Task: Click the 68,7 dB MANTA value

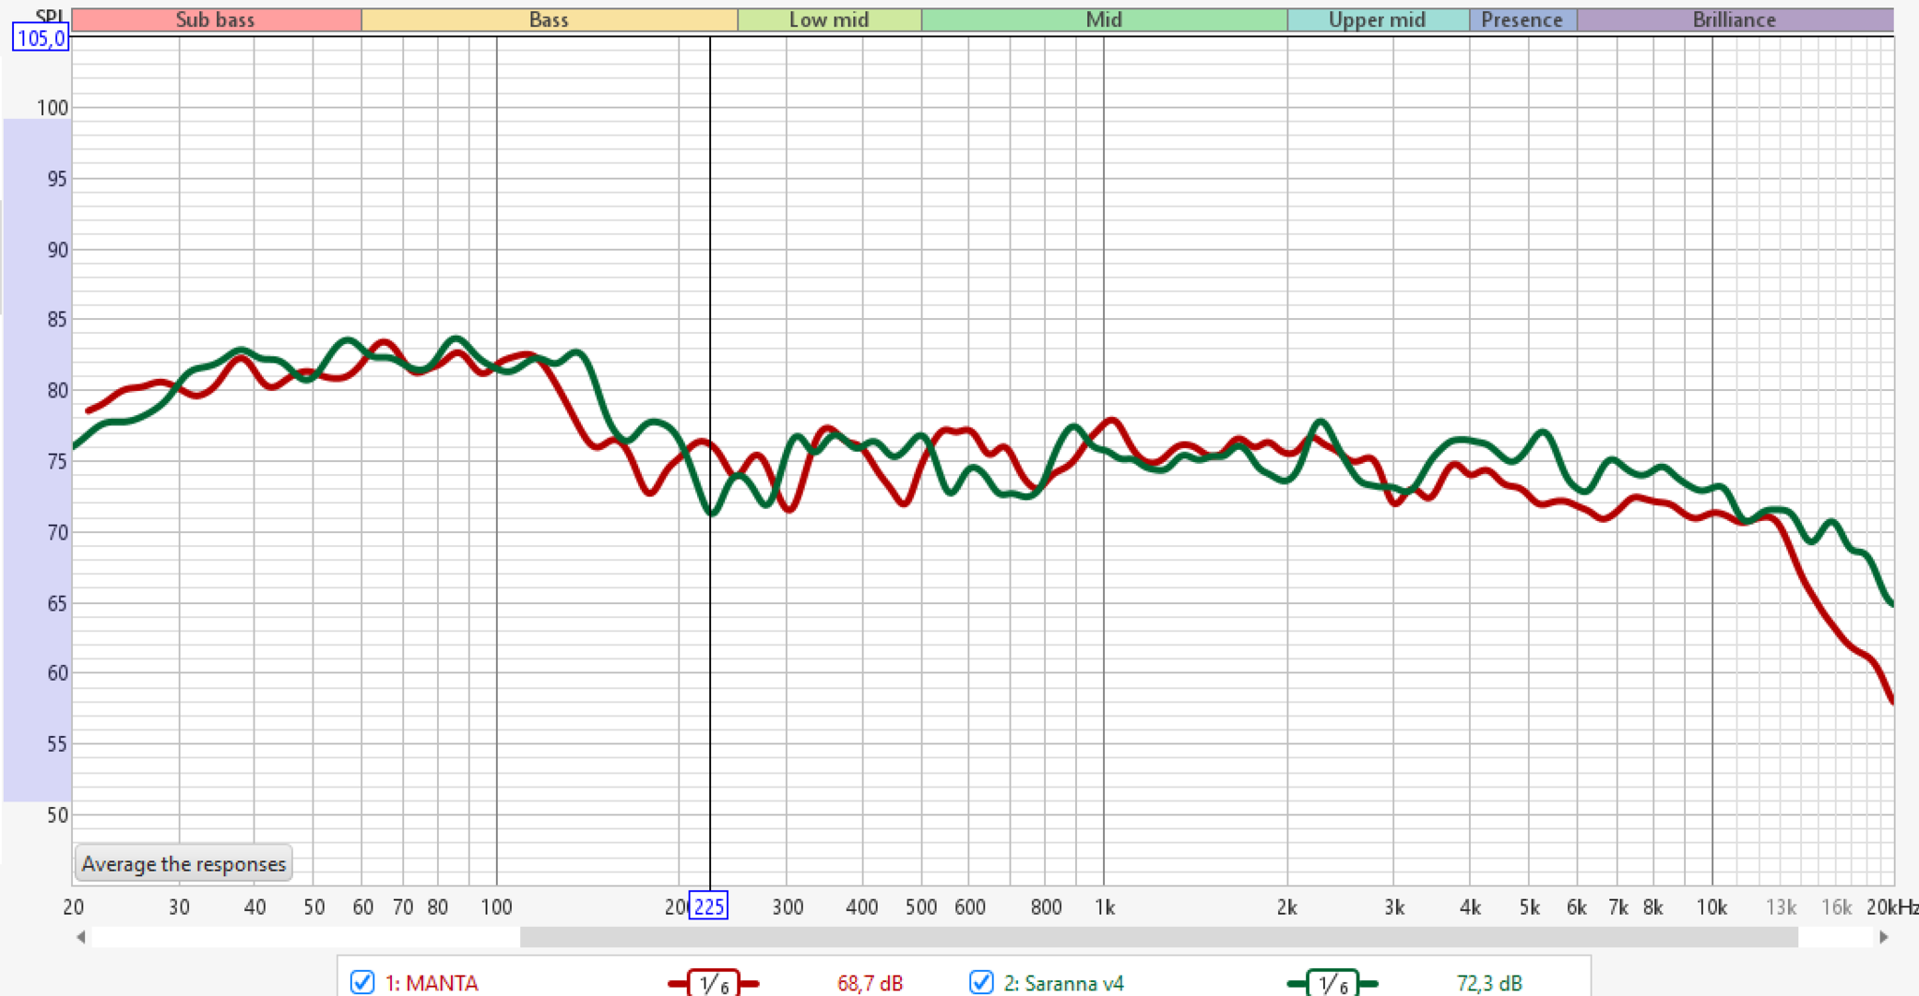Action: pos(870,983)
